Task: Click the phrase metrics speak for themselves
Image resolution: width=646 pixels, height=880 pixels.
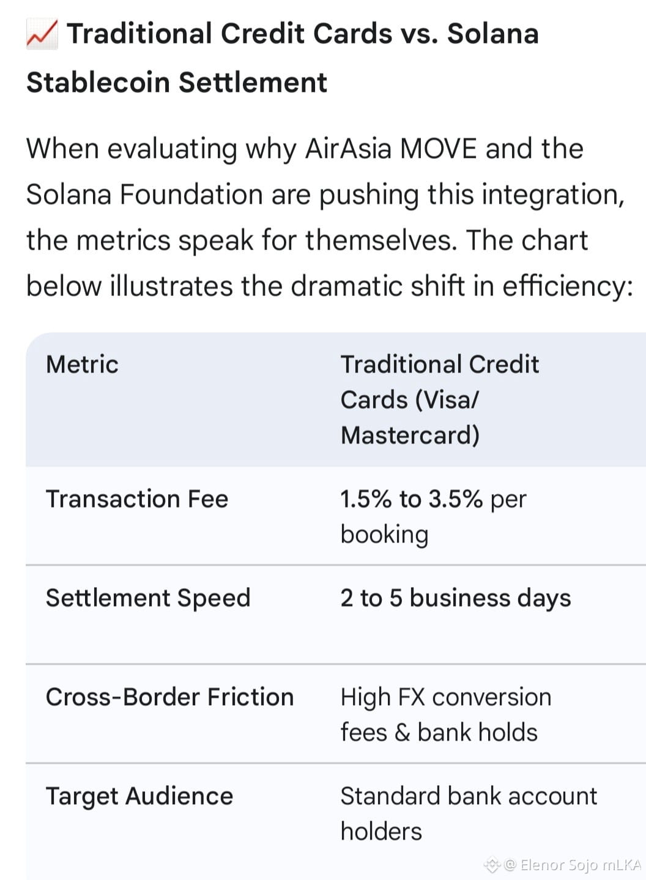Action: pos(267,240)
